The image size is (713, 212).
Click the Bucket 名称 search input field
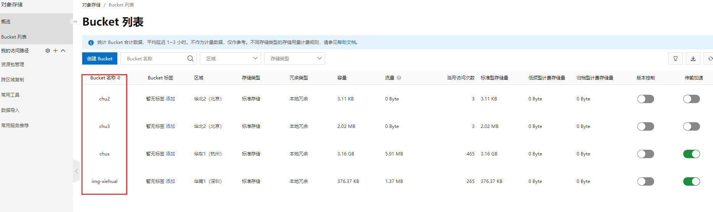point(155,58)
